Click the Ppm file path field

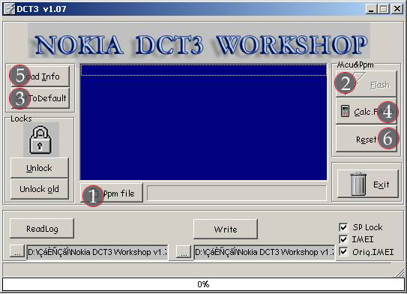[237, 193]
